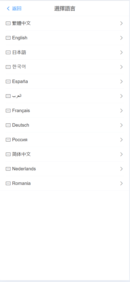Click the message icon beside 繁體中文
Image resolution: width=130 pixels, height=282 pixels.
8,23
